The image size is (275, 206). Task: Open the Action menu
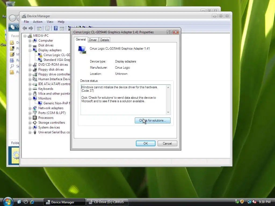(38, 22)
